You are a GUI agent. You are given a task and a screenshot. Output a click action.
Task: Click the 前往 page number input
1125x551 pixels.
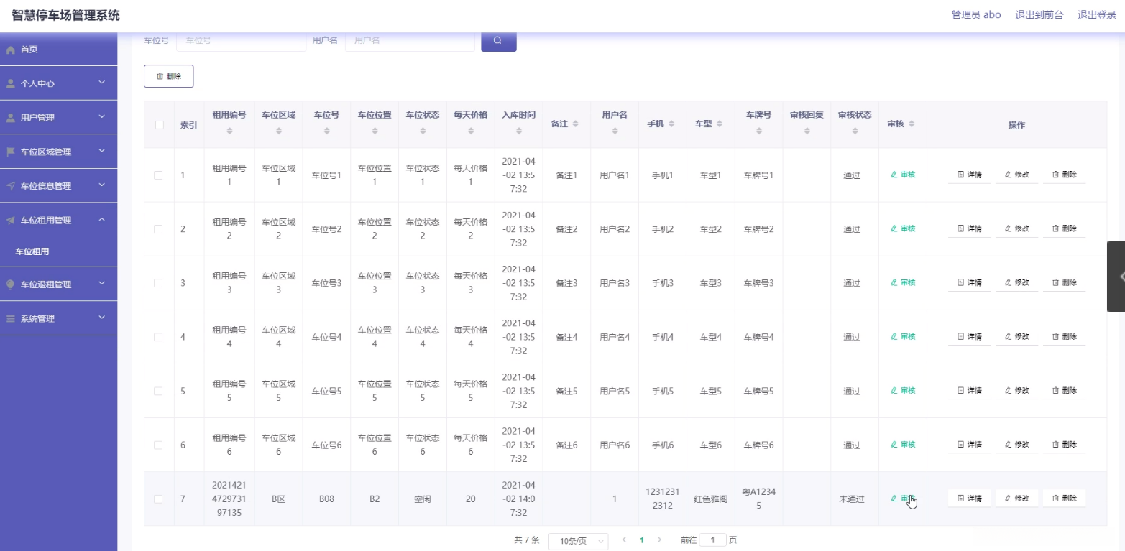[x=712, y=540]
